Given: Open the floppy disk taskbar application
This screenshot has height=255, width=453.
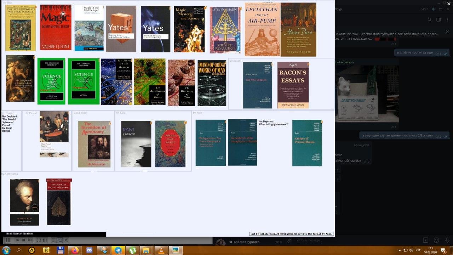Looking at the screenshot, I should click(x=61, y=250).
